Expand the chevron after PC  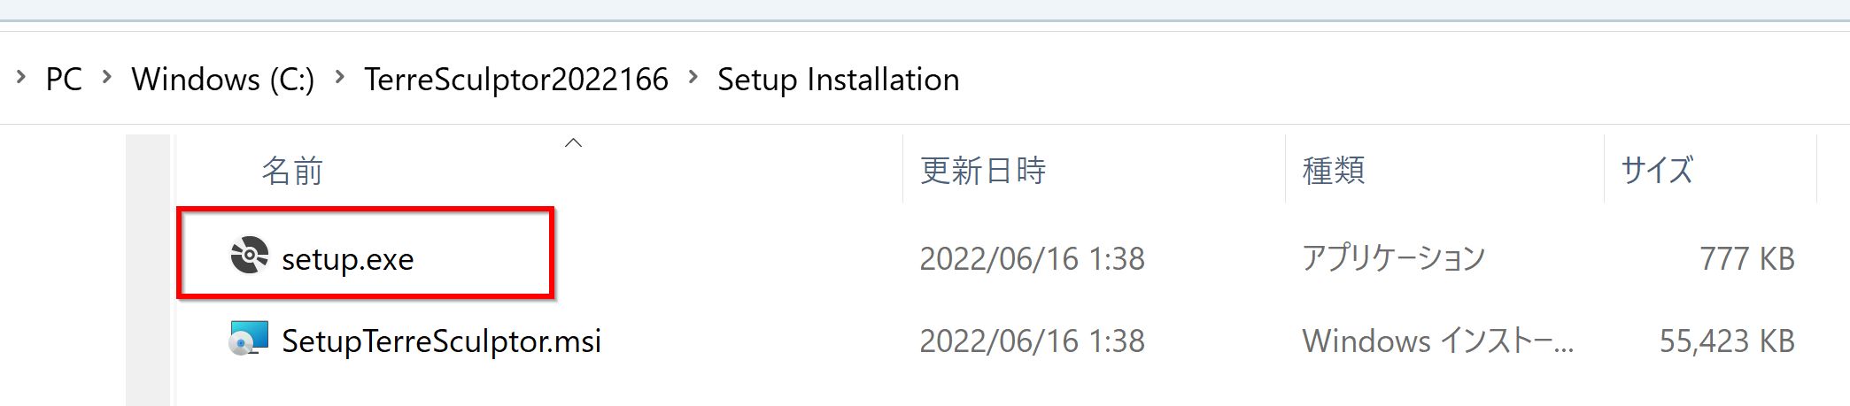(107, 77)
